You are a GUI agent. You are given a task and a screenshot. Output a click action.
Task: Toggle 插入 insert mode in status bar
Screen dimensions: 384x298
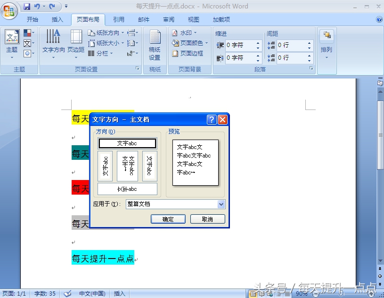[120, 293]
